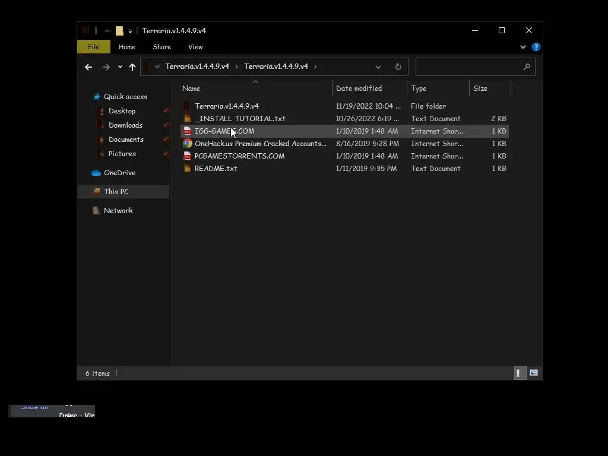Image resolution: width=608 pixels, height=456 pixels.
Task: Open the View ribbon tab
Action: coord(195,47)
